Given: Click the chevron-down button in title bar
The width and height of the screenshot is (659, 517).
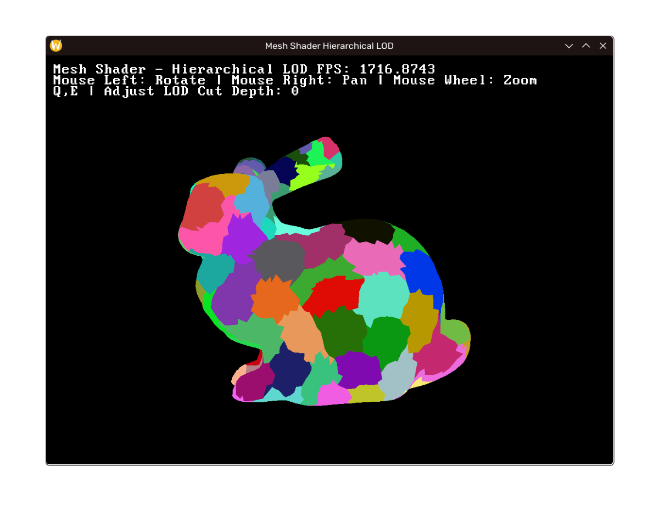Looking at the screenshot, I should click(568, 46).
